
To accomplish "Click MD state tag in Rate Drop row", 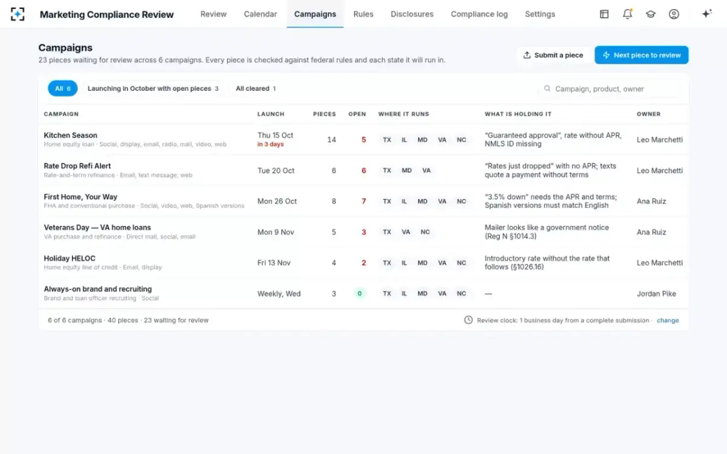I will (407, 171).
